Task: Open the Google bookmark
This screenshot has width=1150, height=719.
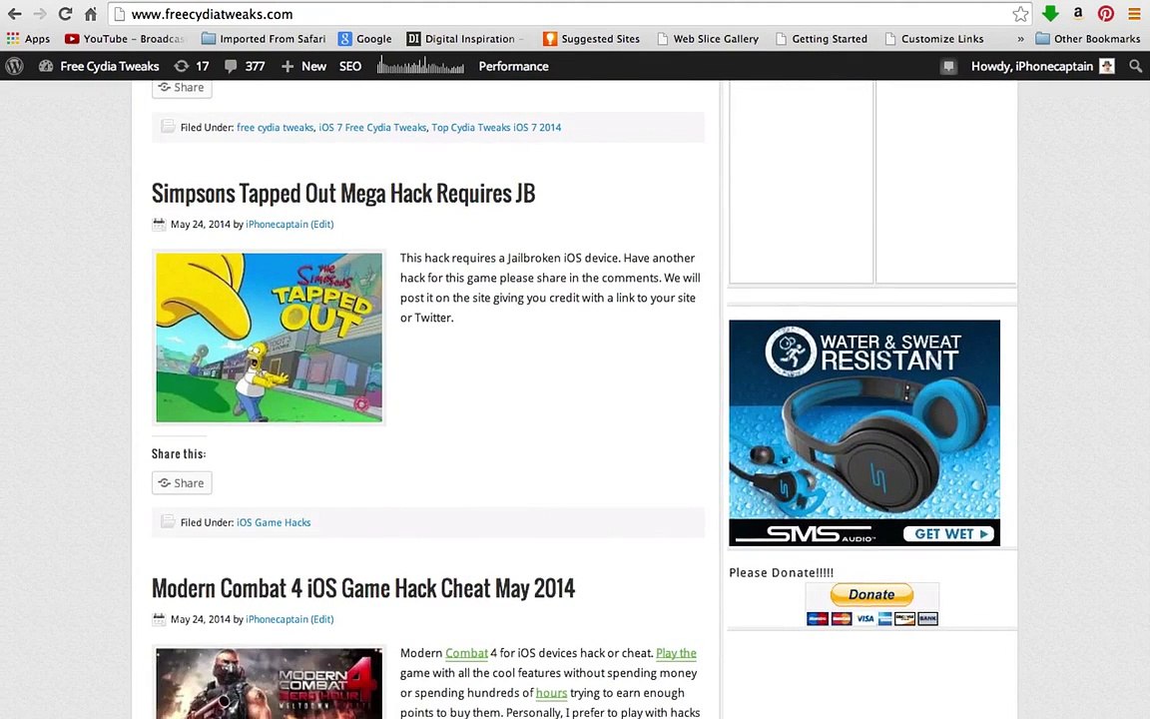Action: [x=365, y=39]
